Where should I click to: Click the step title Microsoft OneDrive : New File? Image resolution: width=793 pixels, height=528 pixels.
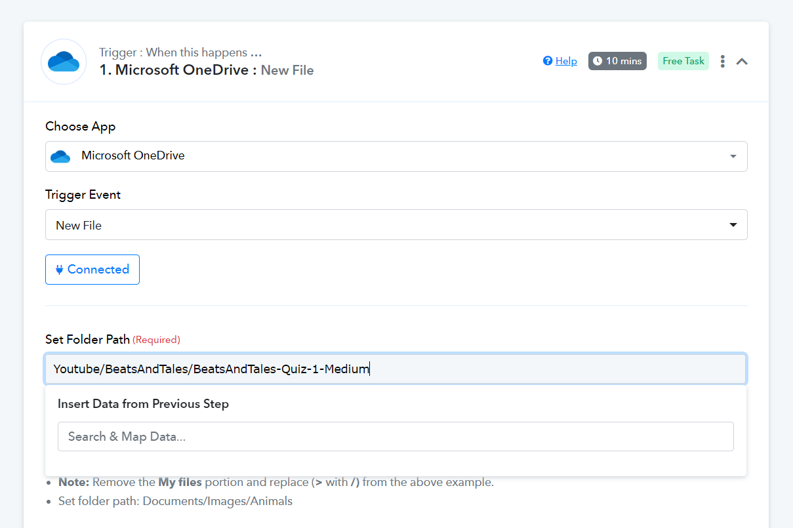[207, 70]
